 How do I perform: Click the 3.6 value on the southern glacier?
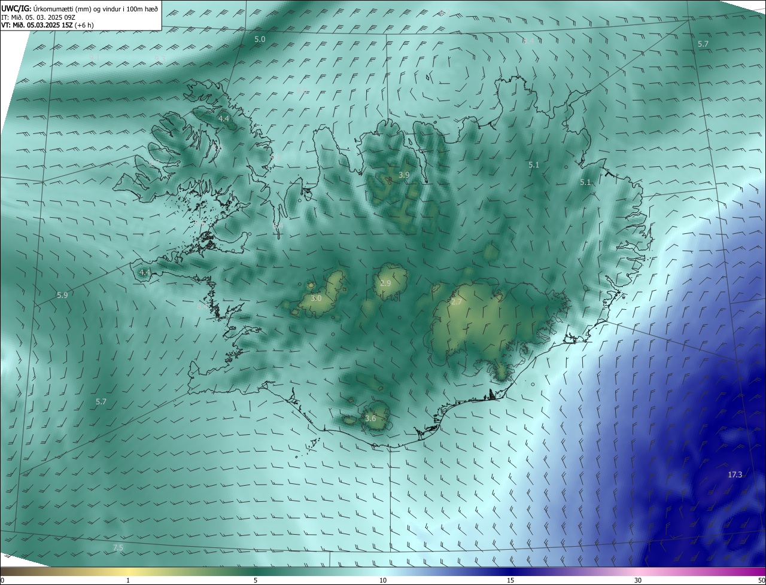tap(370, 418)
